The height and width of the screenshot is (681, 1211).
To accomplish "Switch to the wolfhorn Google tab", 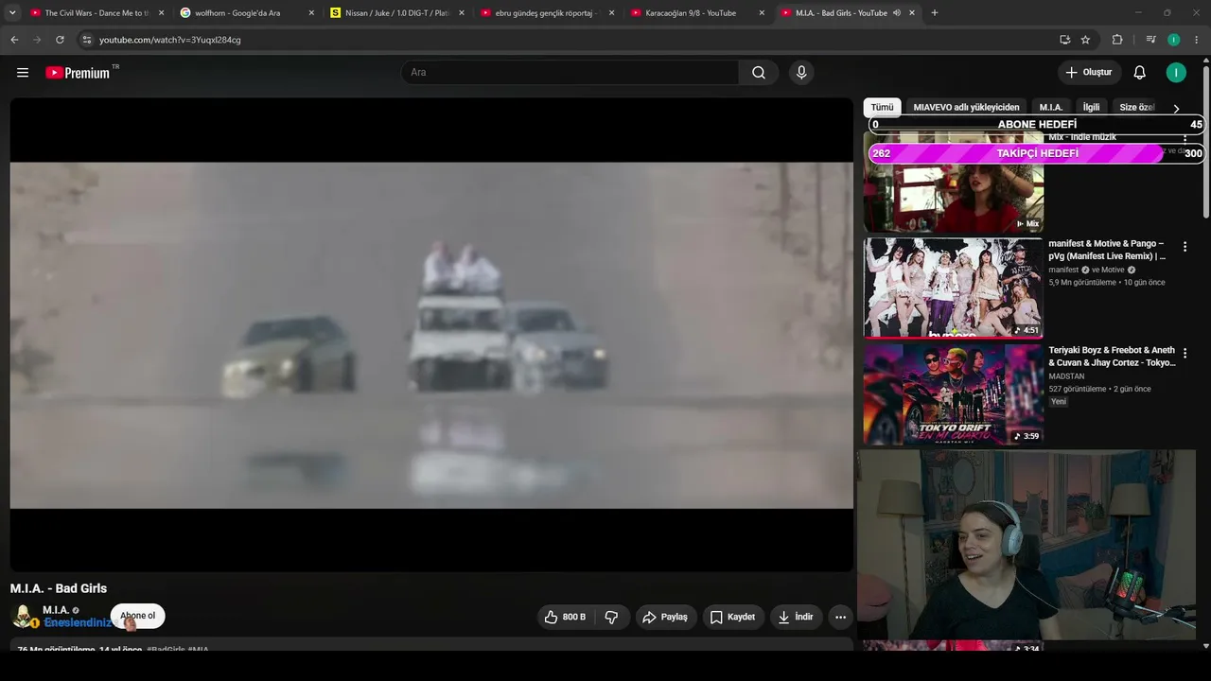I will (x=248, y=13).
